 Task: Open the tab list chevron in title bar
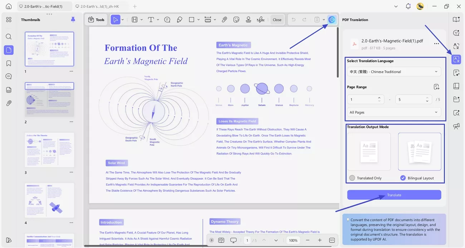click(x=396, y=6)
